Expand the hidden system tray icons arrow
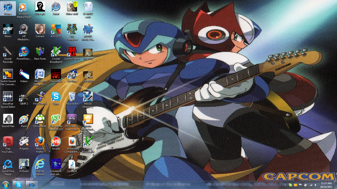Viewport: 337px width, 189px height. coord(286,185)
